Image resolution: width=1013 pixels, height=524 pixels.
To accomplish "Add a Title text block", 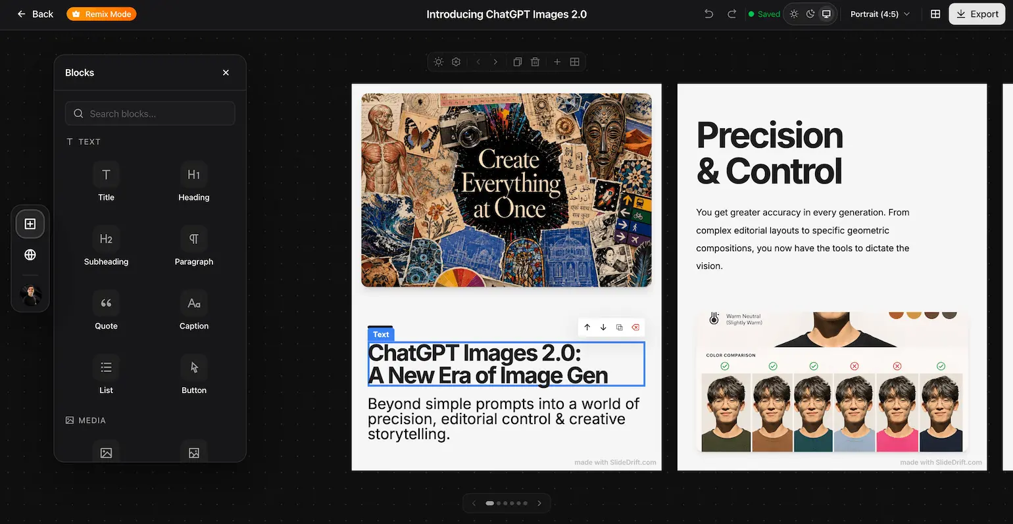I will [x=106, y=182].
